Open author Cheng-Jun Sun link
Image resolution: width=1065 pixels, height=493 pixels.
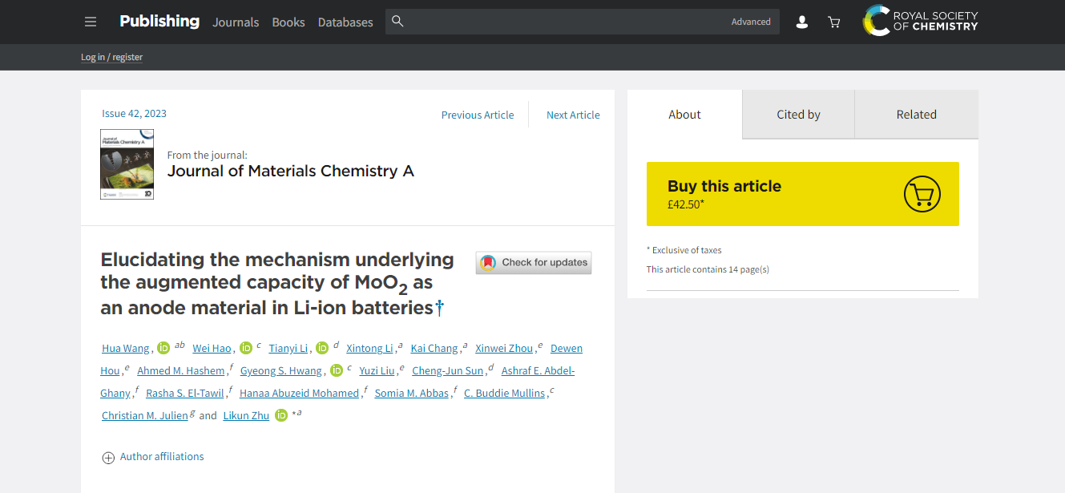448,370
